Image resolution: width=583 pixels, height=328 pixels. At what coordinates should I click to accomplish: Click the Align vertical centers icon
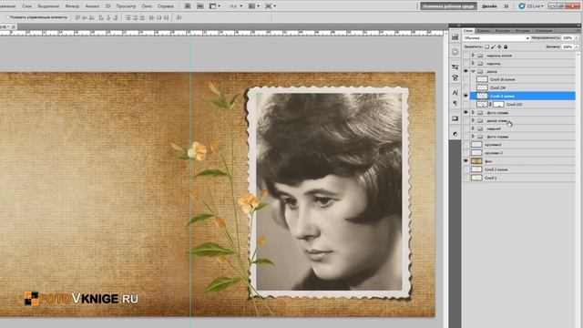point(85,17)
